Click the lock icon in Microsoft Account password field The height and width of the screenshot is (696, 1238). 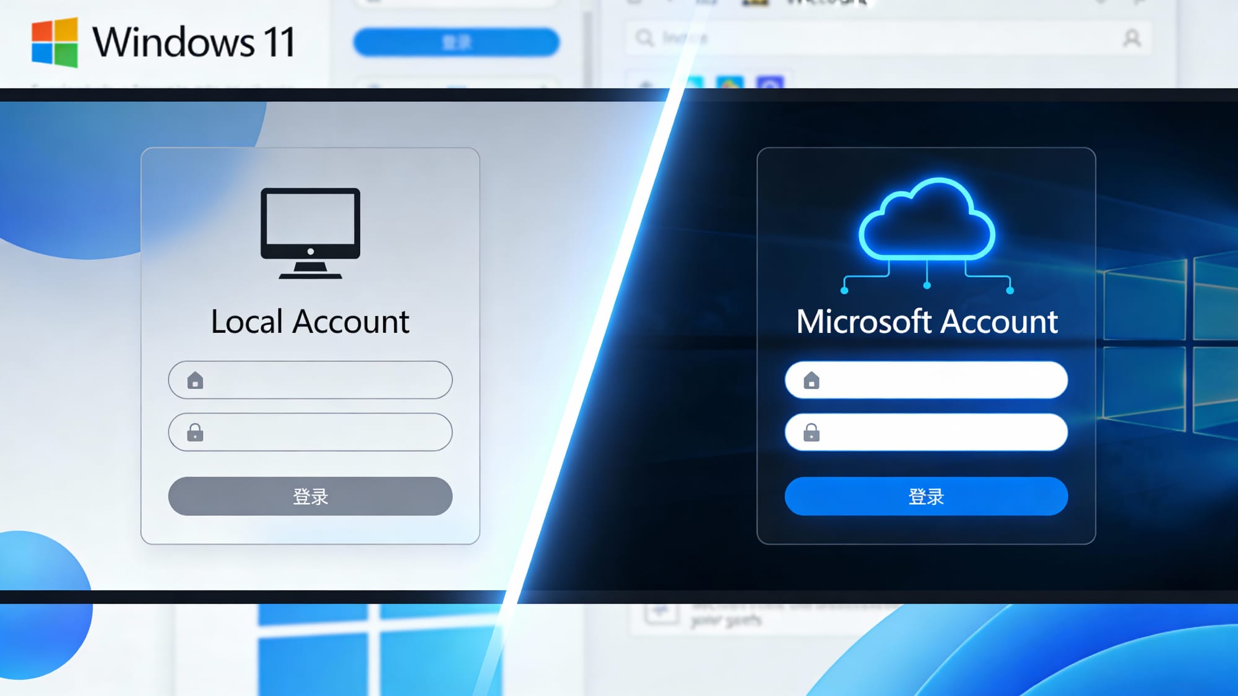pyautogui.click(x=812, y=432)
